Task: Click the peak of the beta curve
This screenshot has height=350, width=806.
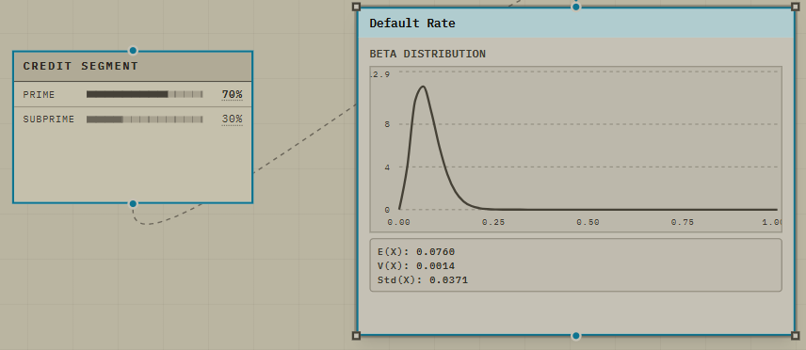Action: 423,87
